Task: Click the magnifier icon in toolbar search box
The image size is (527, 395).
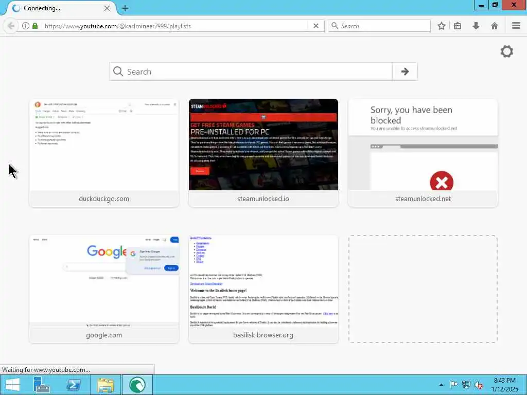Action: [335, 26]
